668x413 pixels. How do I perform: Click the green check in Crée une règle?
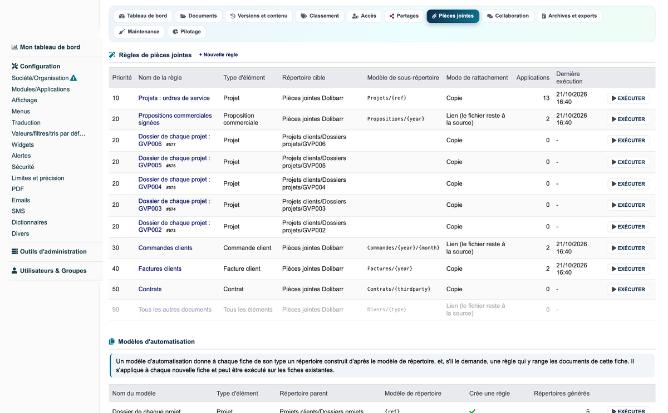[472, 411]
